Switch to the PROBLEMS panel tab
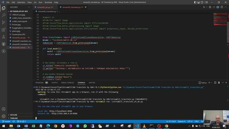The image size is (229, 129). coord(39,83)
